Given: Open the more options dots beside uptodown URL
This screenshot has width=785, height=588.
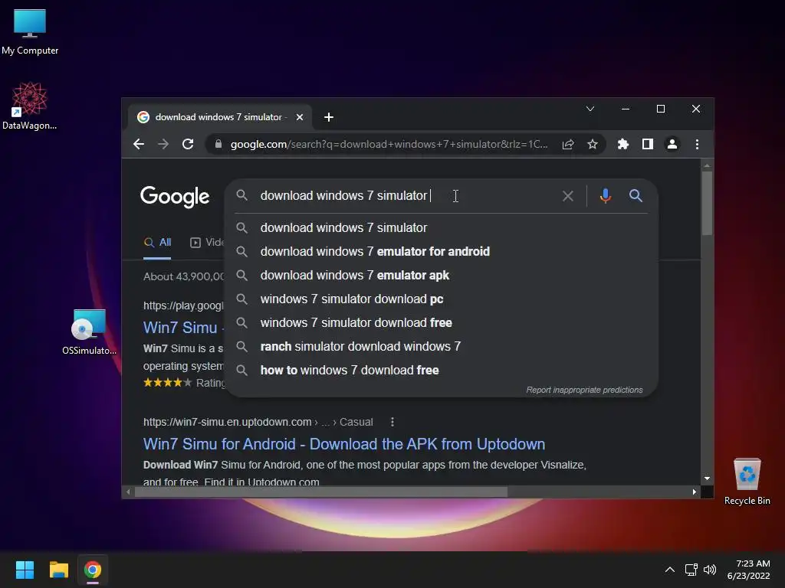Looking at the screenshot, I should click(392, 422).
